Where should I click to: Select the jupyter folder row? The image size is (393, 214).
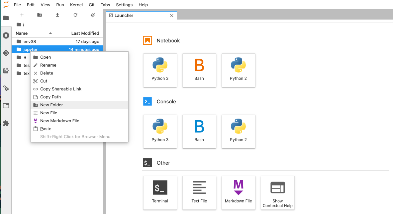(57, 49)
